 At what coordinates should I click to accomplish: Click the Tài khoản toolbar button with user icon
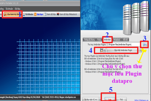click(28, 14)
